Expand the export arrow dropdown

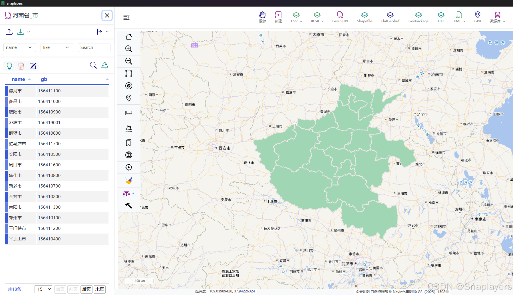point(107,32)
